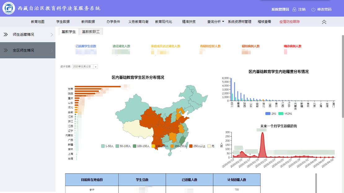
Task: Toggle the YFZRS series in the chart legend
Action: pos(281,114)
